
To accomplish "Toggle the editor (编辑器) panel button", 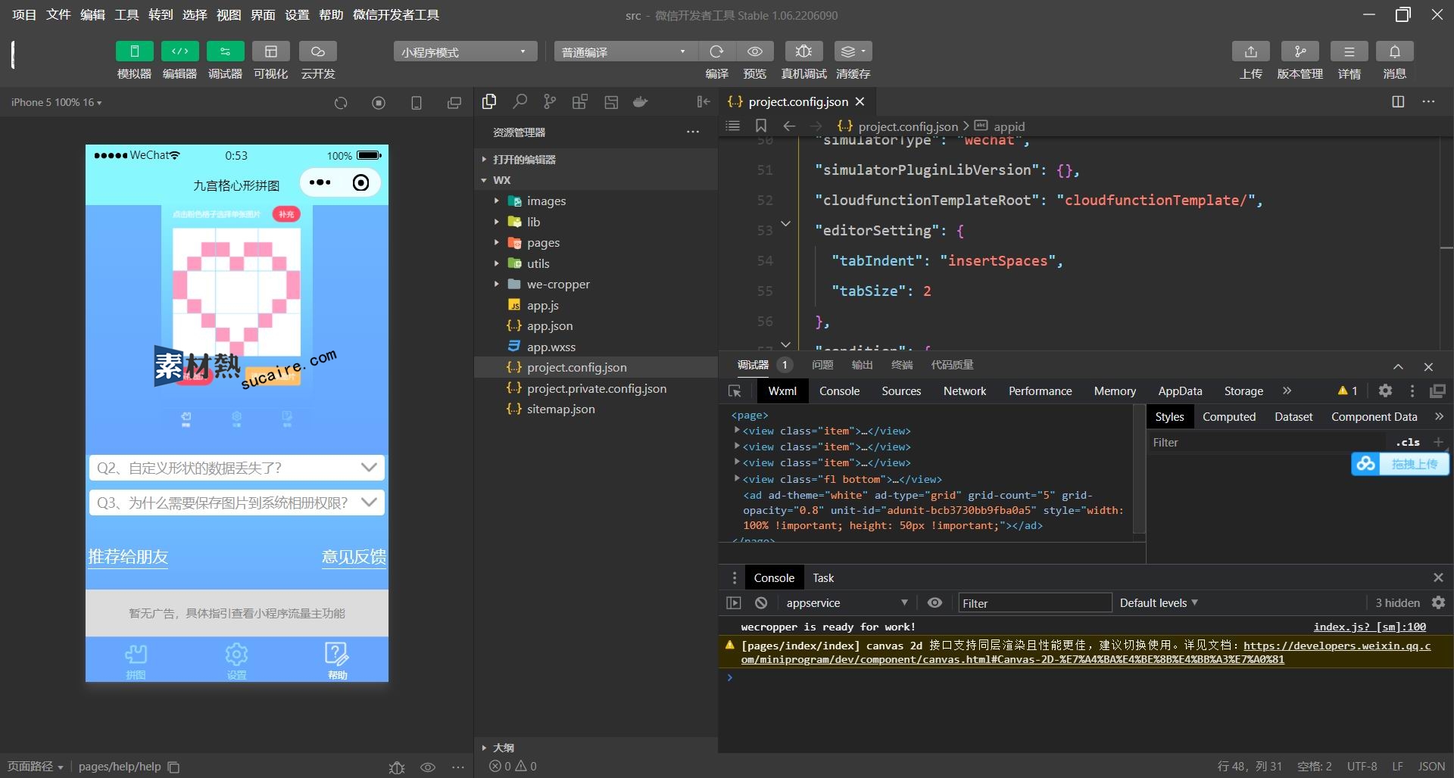I will (x=179, y=51).
